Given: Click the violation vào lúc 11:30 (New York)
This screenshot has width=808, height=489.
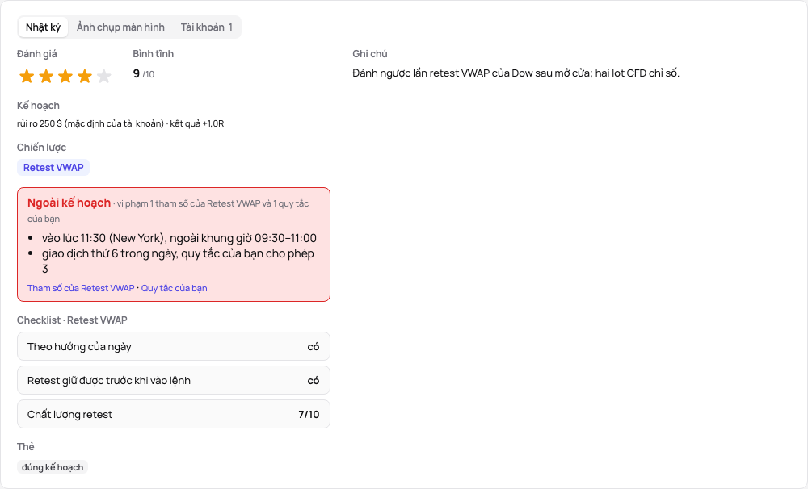Looking at the screenshot, I should click(x=179, y=238).
